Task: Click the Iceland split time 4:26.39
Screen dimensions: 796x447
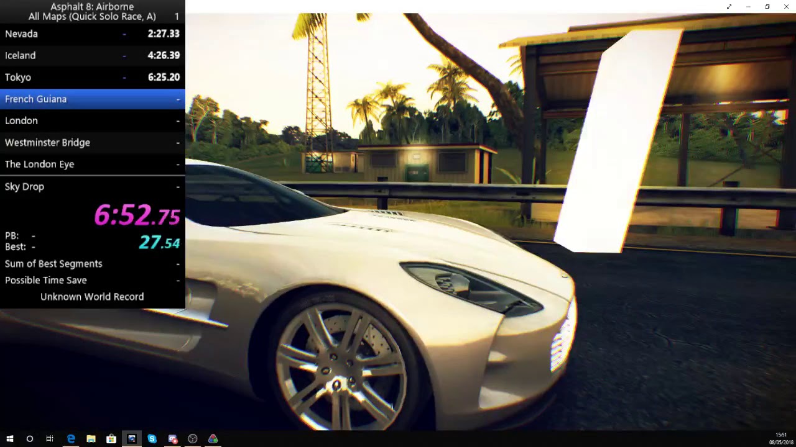Action: [164, 55]
